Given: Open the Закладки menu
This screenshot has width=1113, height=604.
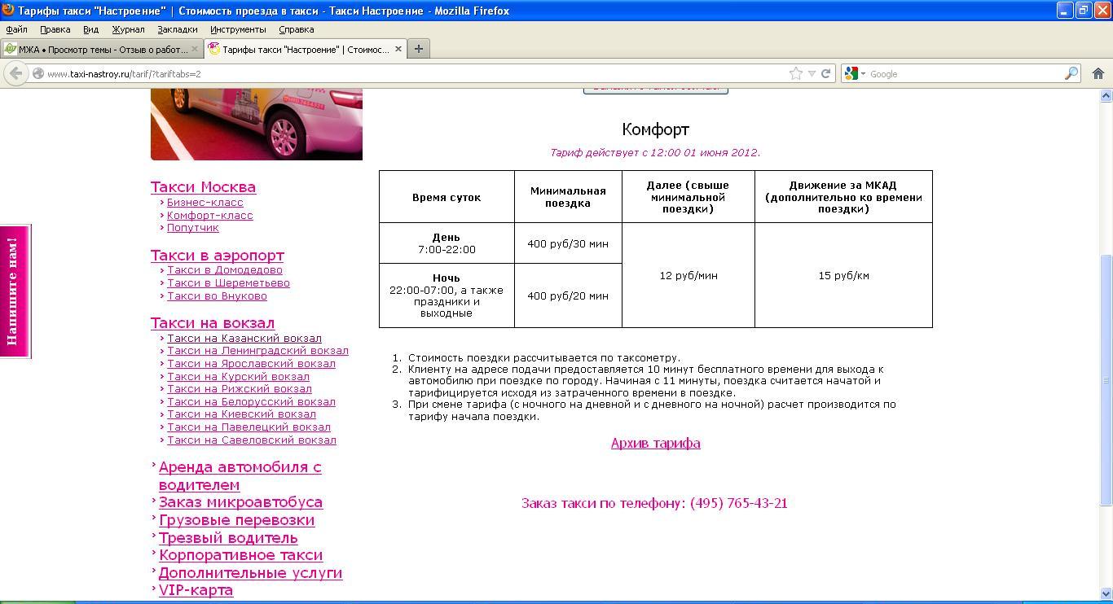Looking at the screenshot, I should coord(177,29).
